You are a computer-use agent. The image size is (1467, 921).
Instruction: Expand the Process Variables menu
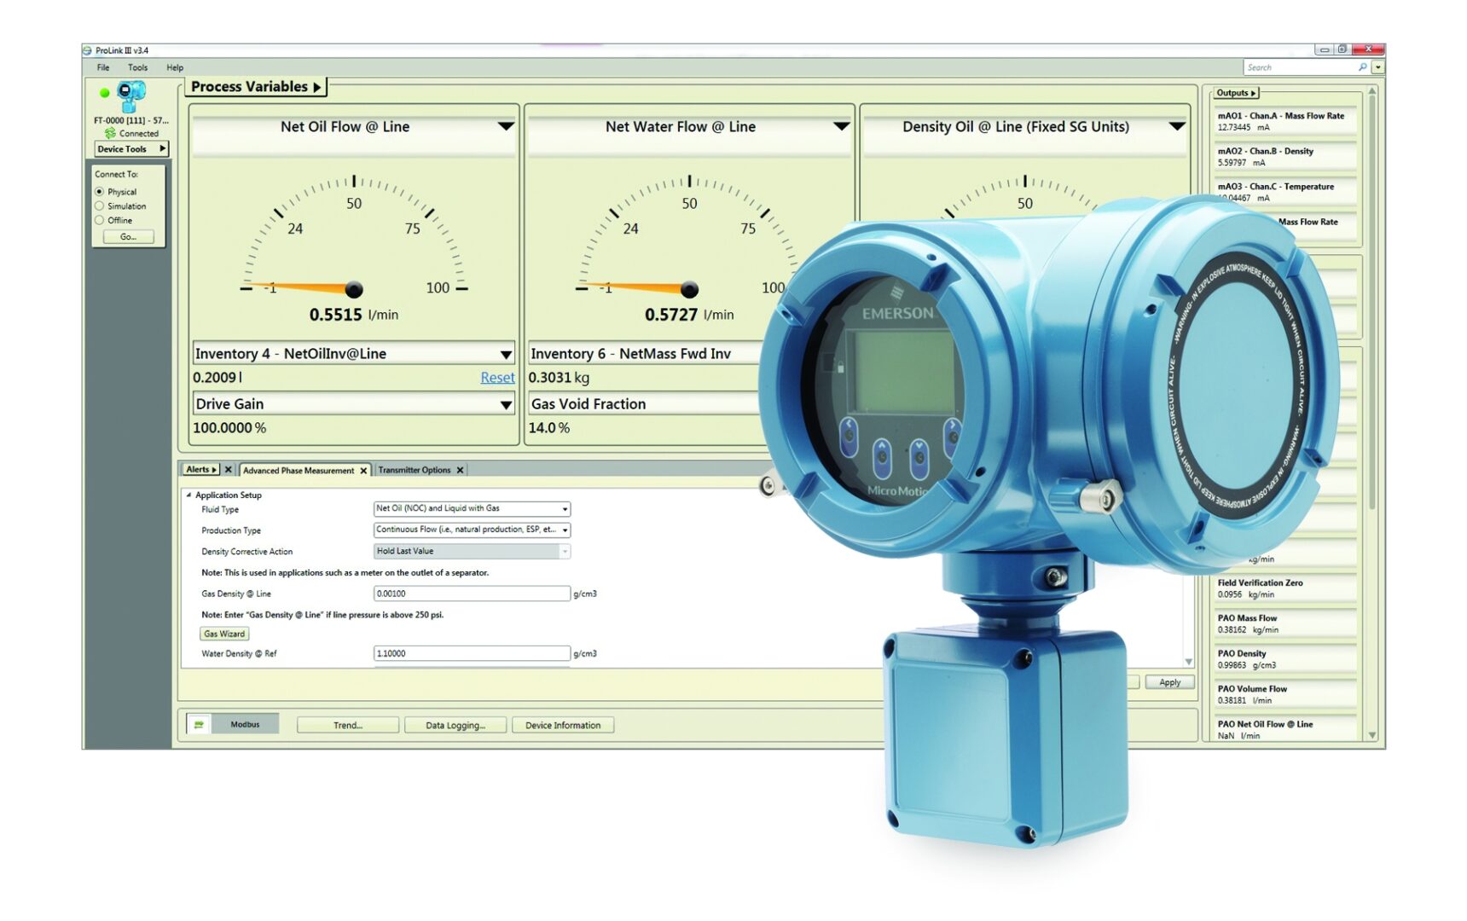(x=255, y=87)
